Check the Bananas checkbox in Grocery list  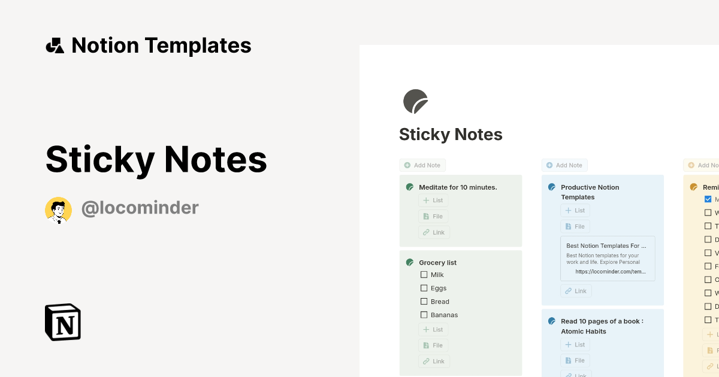(x=424, y=314)
